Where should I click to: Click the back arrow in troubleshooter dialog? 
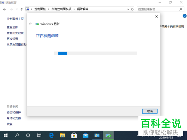tap(30, 24)
